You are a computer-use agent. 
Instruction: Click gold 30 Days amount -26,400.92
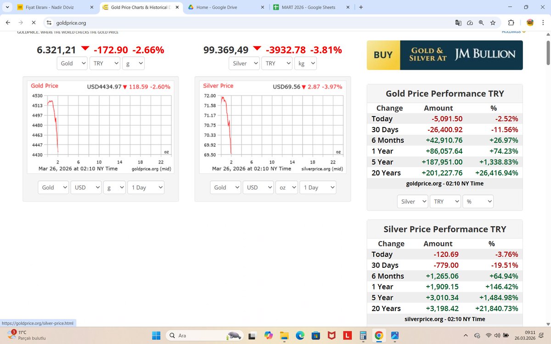click(x=444, y=129)
